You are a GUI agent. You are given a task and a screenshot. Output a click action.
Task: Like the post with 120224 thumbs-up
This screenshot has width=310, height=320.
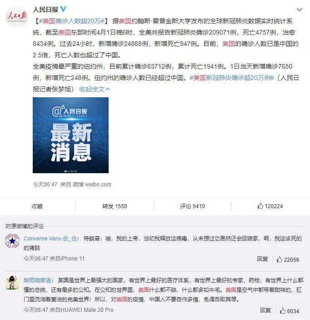tap(270, 206)
